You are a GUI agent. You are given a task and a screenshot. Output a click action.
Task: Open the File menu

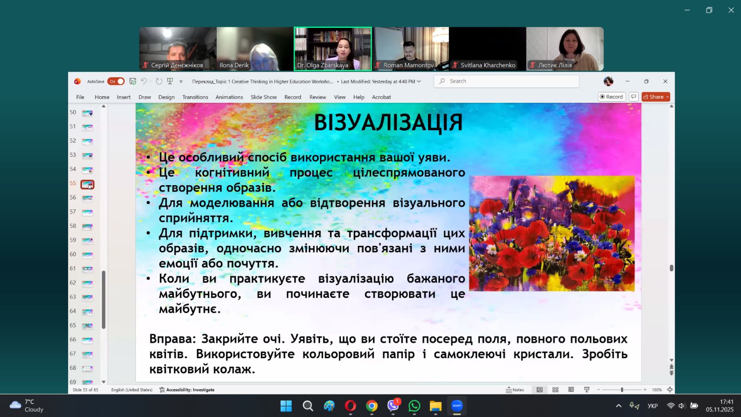click(x=80, y=97)
